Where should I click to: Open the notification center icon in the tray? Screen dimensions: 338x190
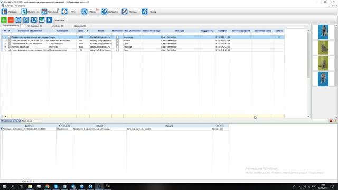click(x=332, y=186)
